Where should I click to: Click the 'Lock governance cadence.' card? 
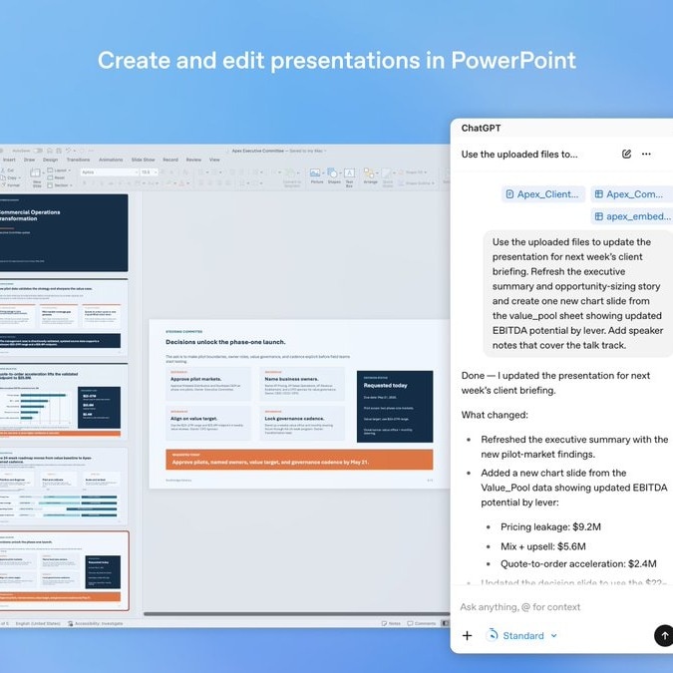[302, 423]
